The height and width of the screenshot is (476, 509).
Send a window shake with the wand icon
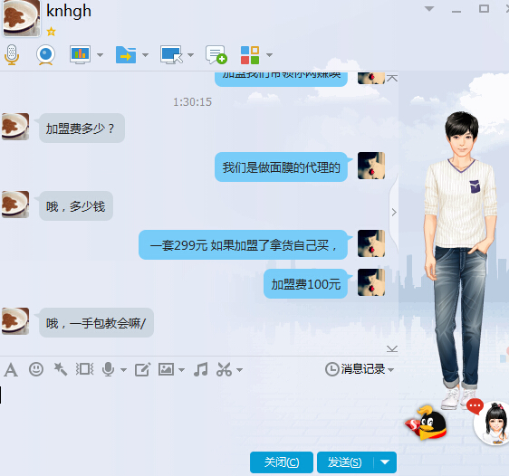coord(61,369)
